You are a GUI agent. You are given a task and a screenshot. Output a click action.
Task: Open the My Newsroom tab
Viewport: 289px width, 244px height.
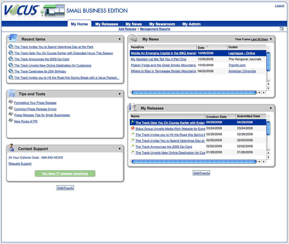[x=162, y=24]
